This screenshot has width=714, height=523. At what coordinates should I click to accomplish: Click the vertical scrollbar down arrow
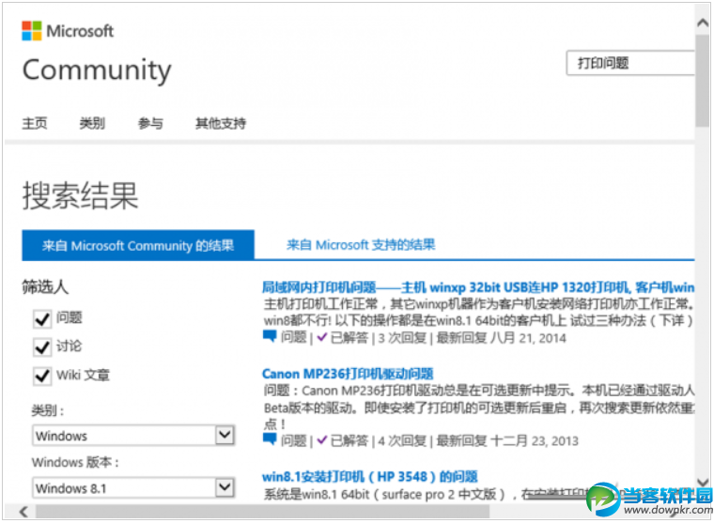pyautogui.click(x=703, y=483)
